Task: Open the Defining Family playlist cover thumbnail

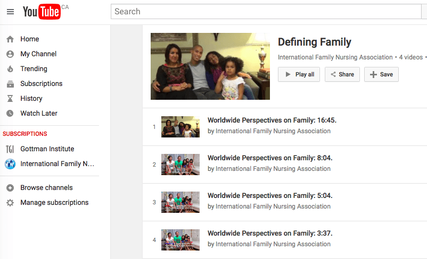Action: 210,66
